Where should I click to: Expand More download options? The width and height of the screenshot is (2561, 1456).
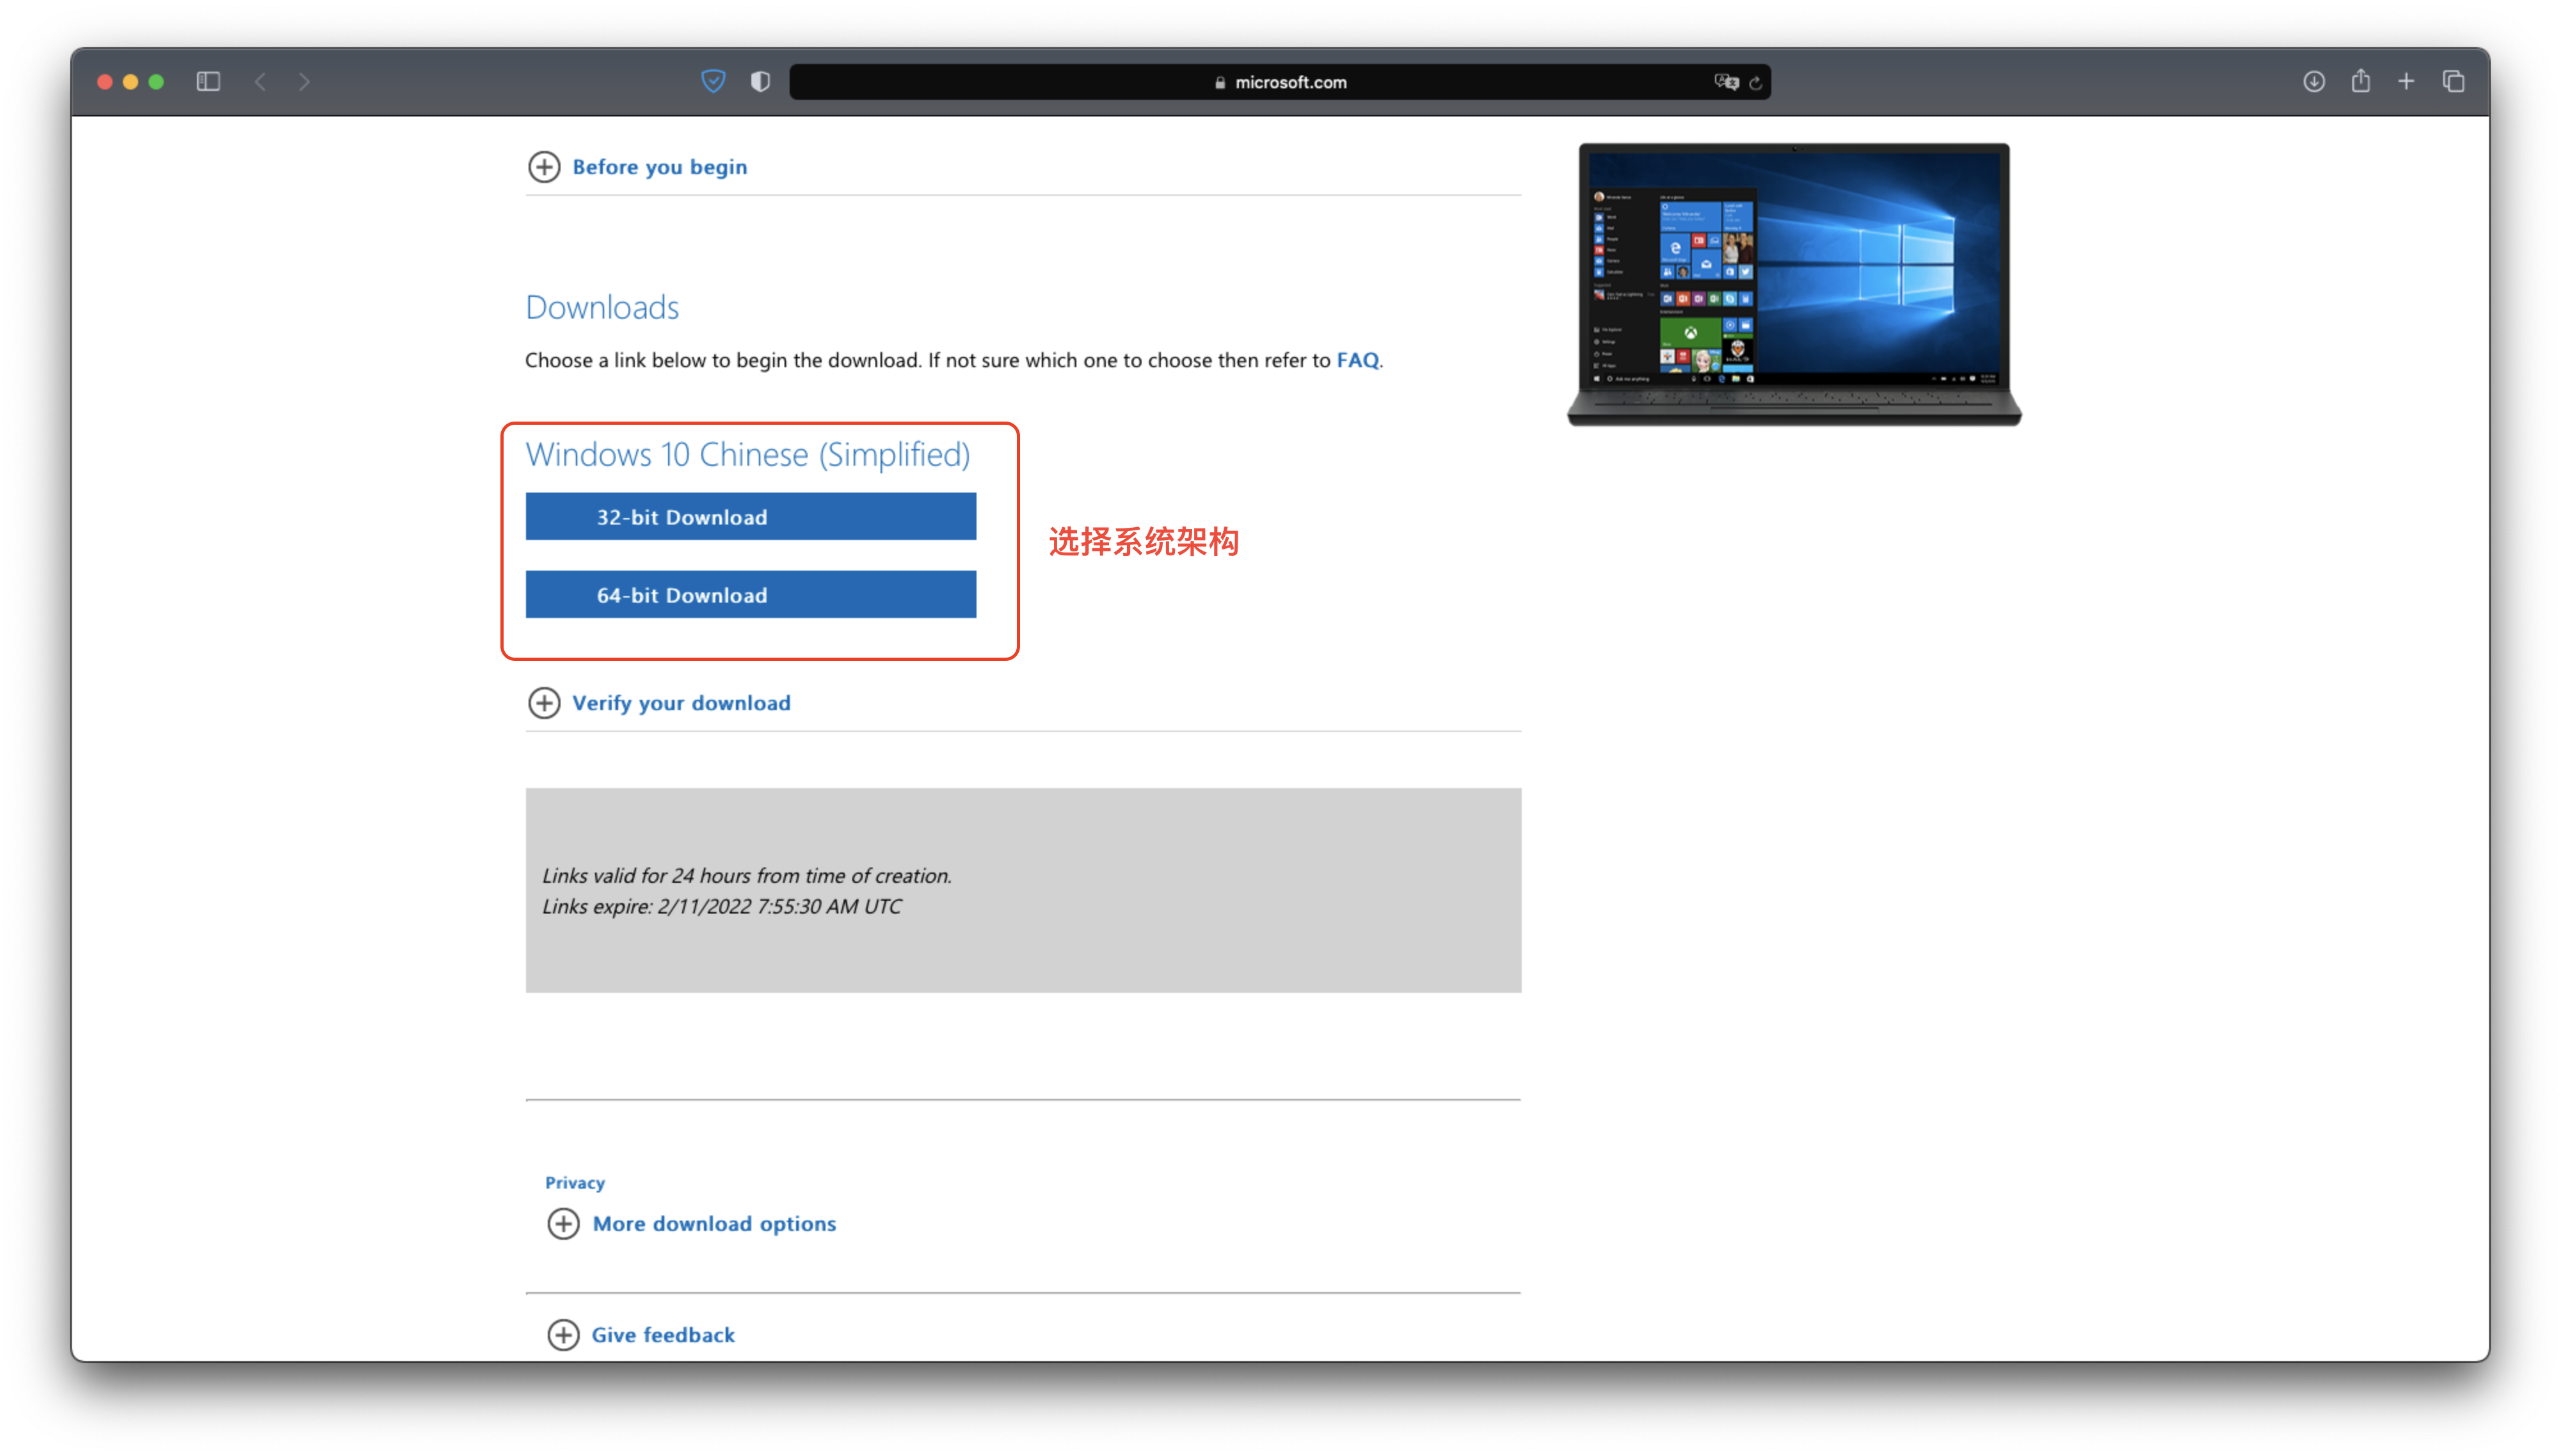pyautogui.click(x=713, y=1224)
